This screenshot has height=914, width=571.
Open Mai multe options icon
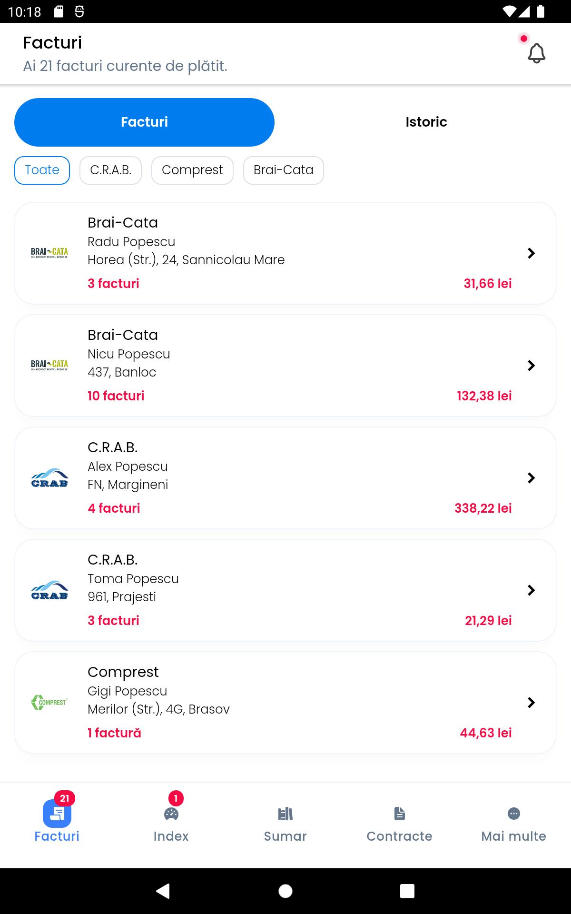[x=514, y=814]
